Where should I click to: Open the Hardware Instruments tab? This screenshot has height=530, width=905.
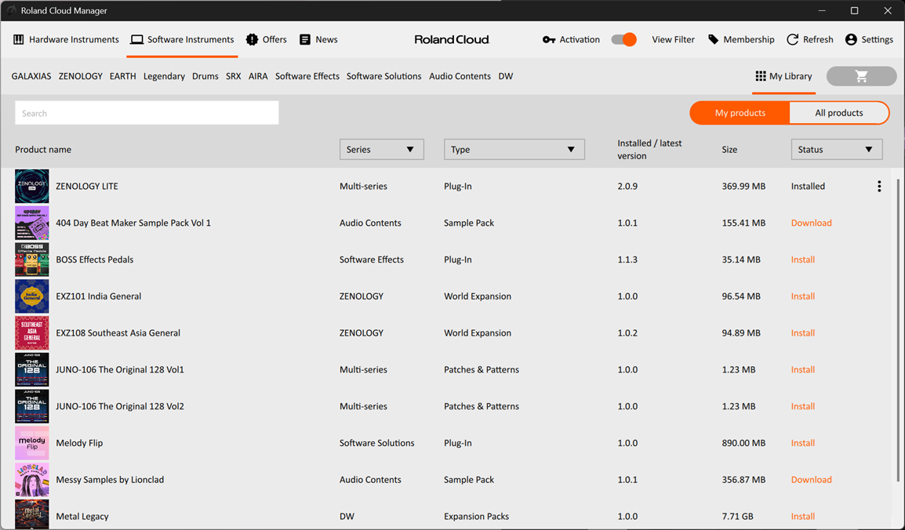66,39
